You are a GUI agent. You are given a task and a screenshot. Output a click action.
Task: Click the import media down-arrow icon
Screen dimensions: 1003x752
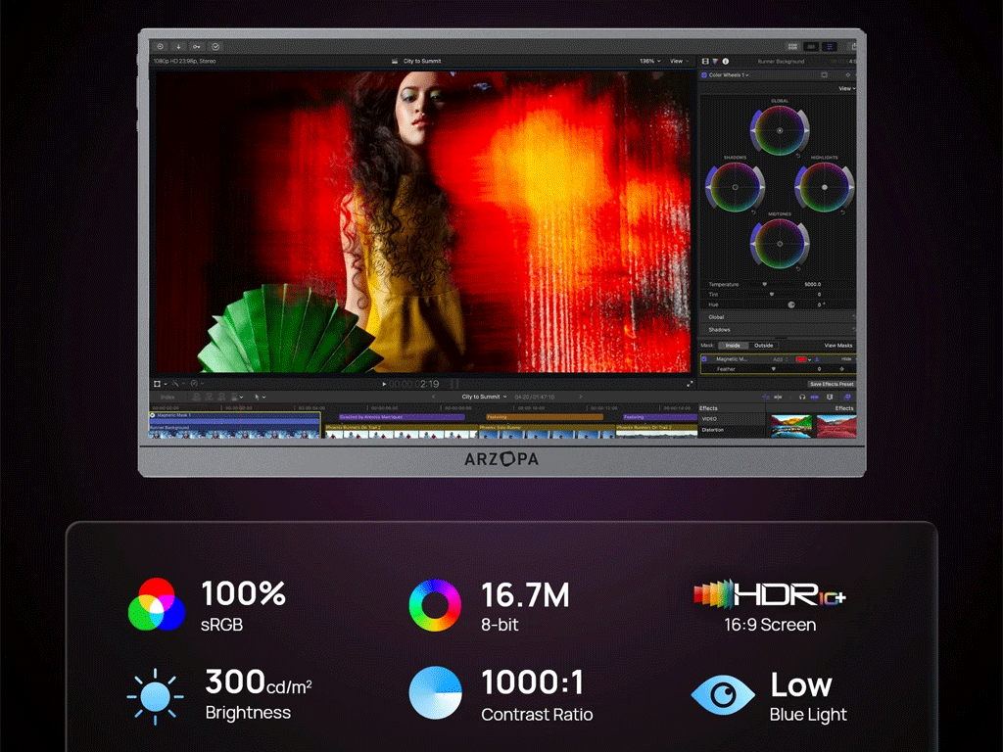pyautogui.click(x=178, y=47)
